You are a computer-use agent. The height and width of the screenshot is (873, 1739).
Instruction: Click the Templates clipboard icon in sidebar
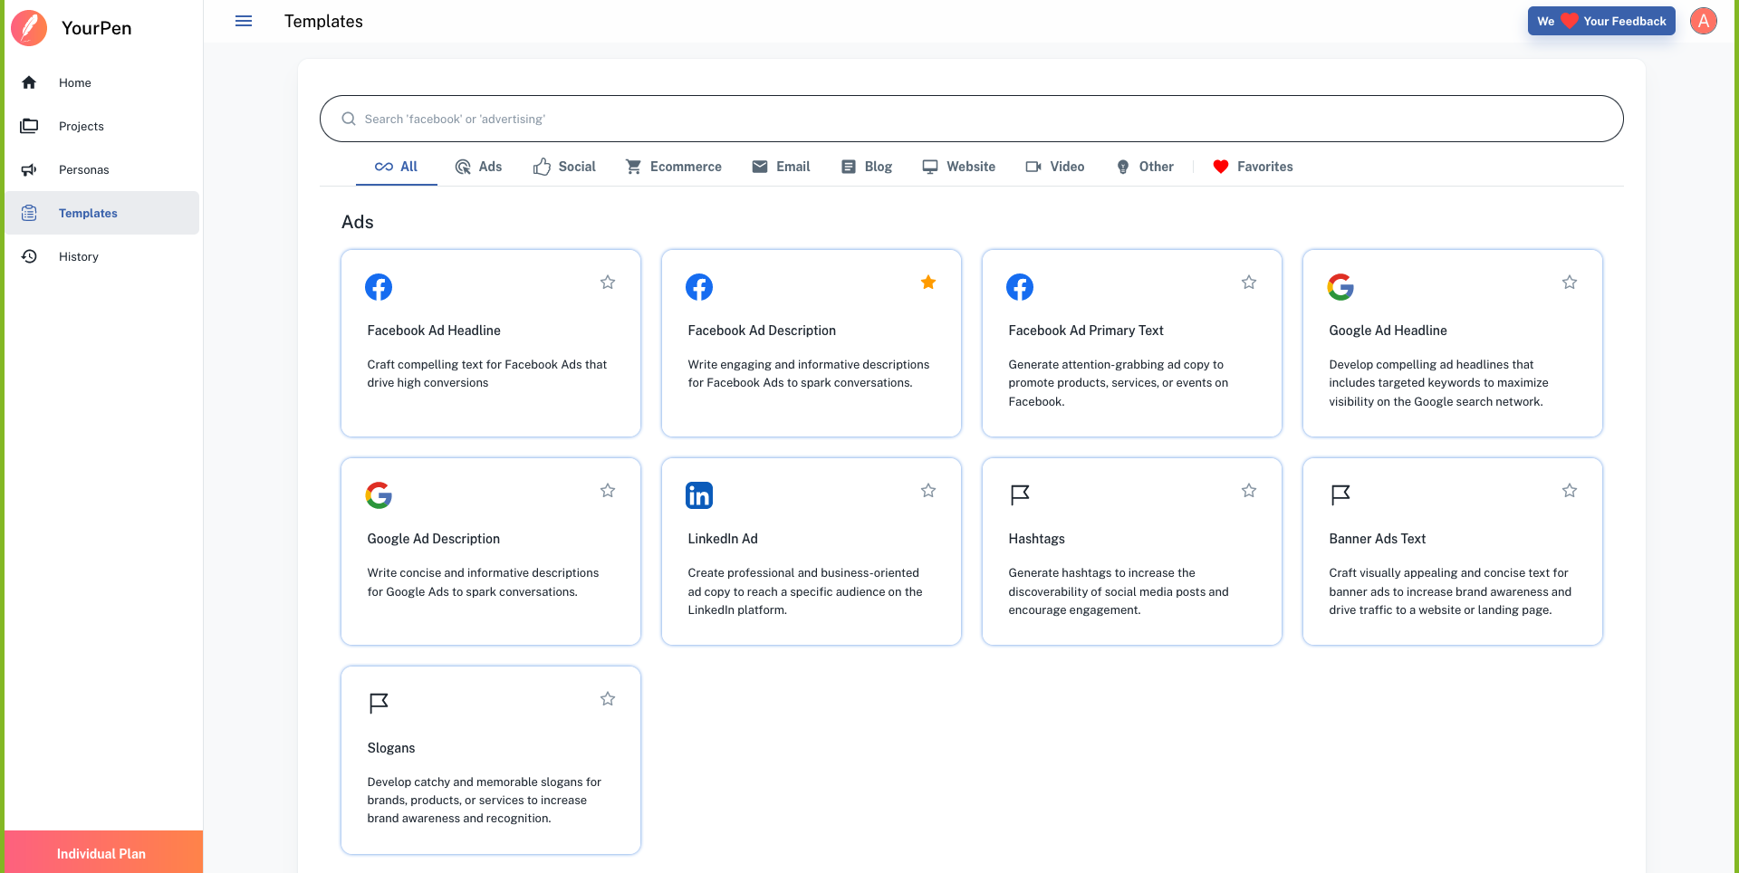click(x=29, y=213)
